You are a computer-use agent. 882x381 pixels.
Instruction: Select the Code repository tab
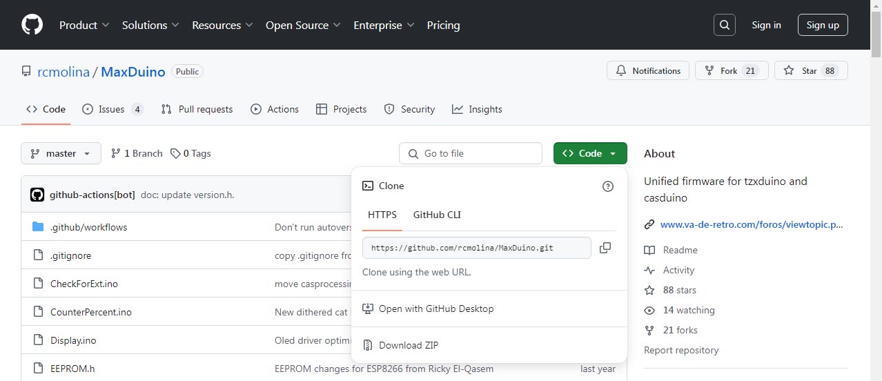pyautogui.click(x=46, y=109)
